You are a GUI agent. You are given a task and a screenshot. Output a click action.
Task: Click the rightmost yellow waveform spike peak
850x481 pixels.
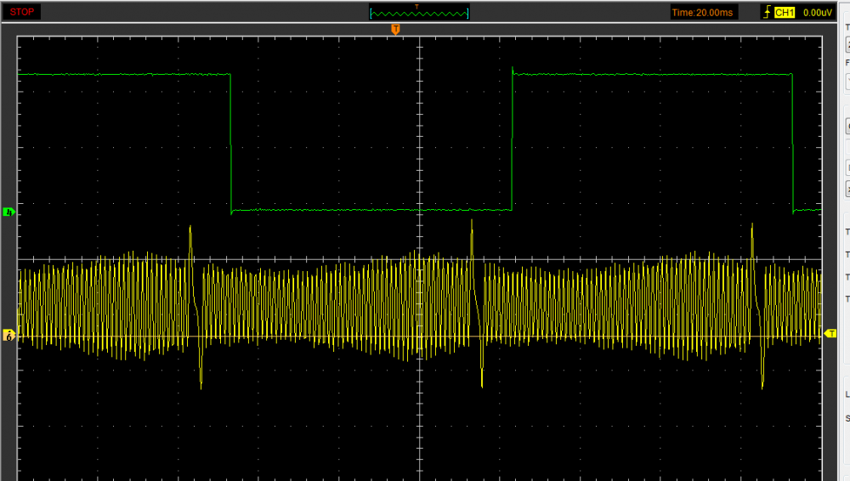752,226
